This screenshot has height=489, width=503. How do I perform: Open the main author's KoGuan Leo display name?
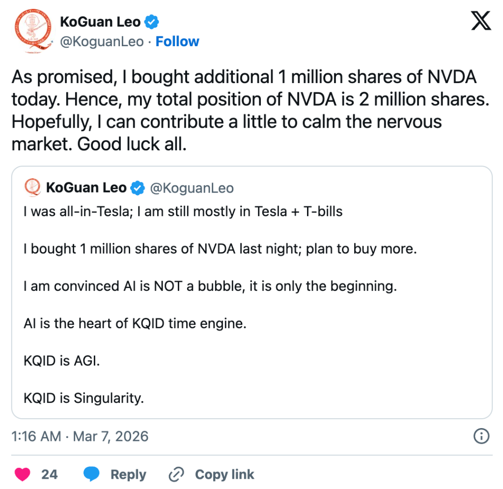click(x=100, y=22)
